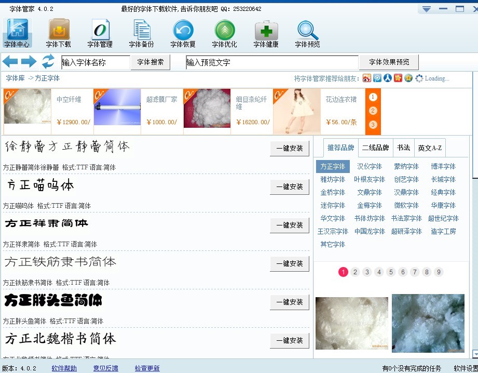Open the 字体中心 home icon
Viewport: 478px width, 373px height.
17,33
